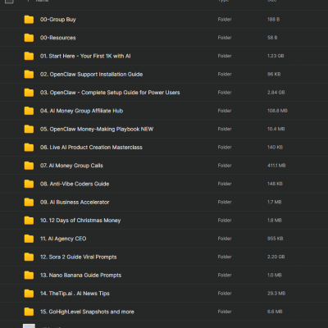This screenshot has height=328, width=328.
Task: Open '12. Sora 2 Guide Viral Prompts'
Action: [x=79, y=257]
